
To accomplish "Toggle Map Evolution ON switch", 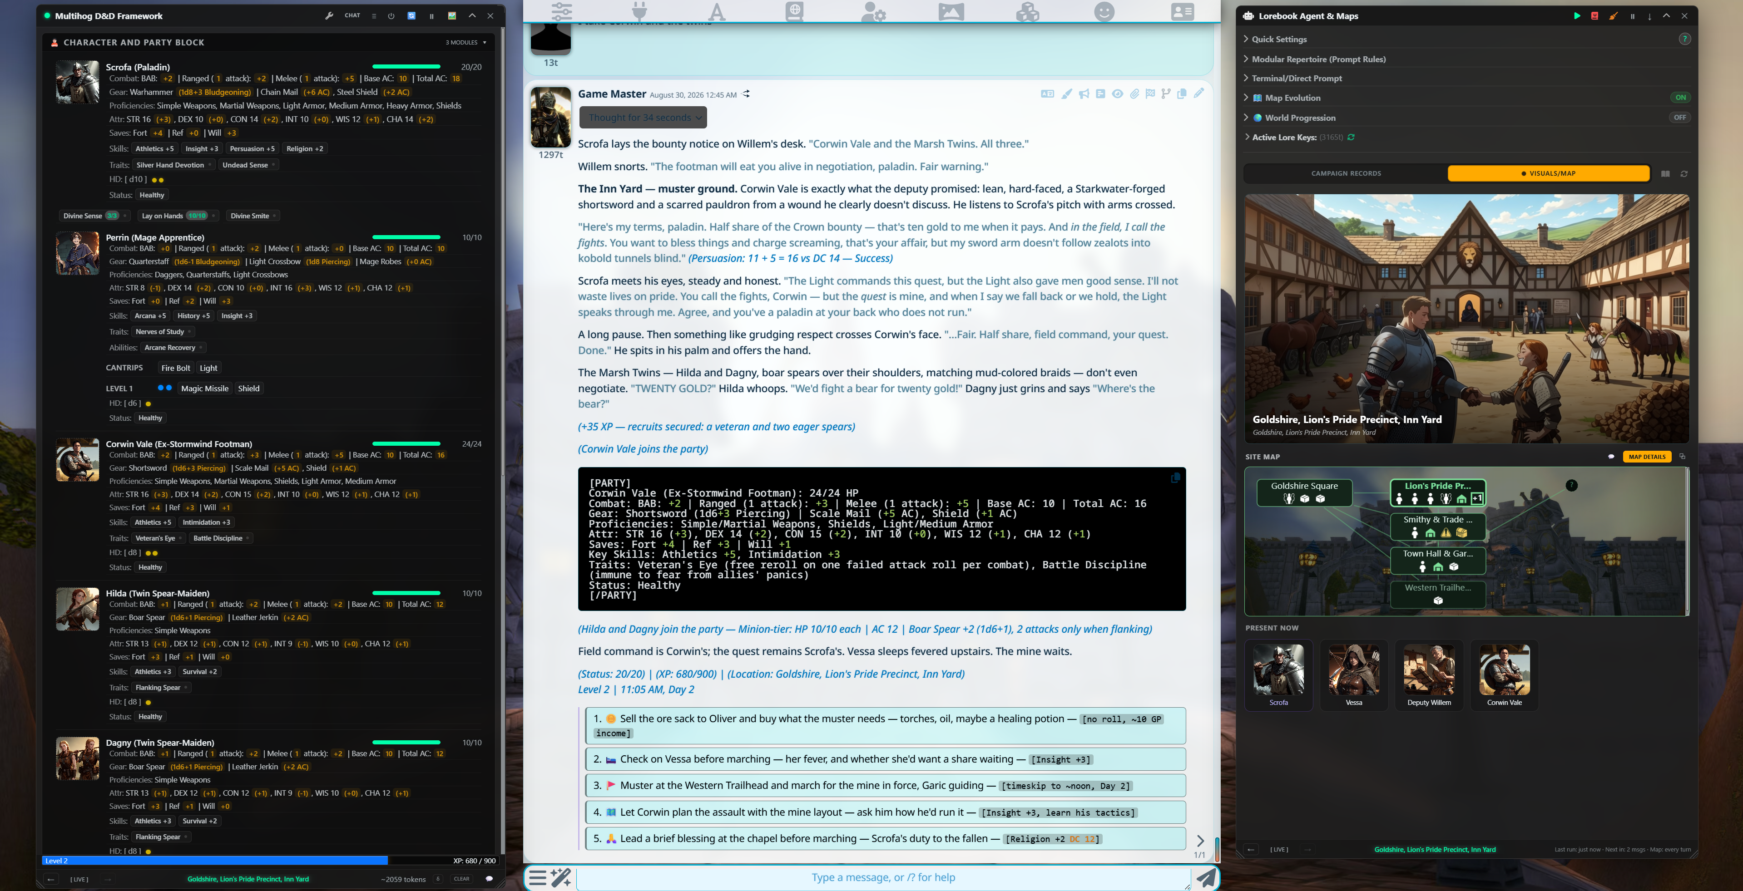I will [x=1681, y=97].
